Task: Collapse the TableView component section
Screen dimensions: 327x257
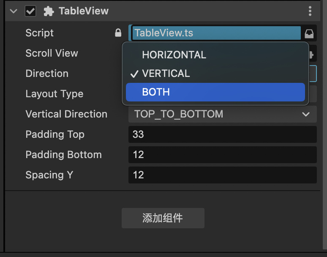Action: click(x=14, y=11)
